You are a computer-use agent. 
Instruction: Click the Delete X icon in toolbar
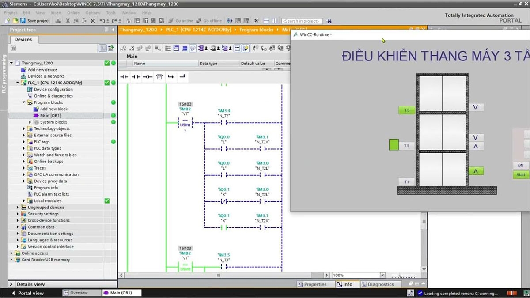pyautogui.click(x=93, y=21)
